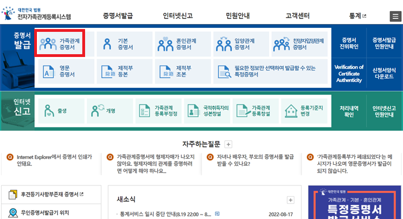Select 증명서 진위확인 button
The image size is (403, 219).
(x=349, y=43)
